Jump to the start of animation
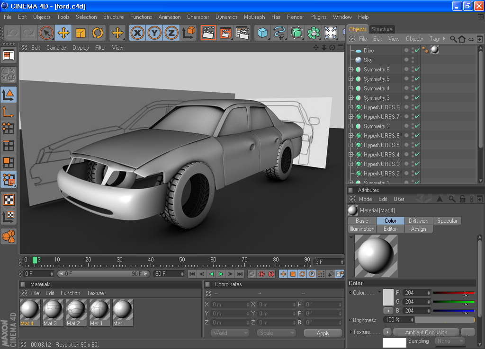The height and width of the screenshot is (349, 485). pos(192,274)
